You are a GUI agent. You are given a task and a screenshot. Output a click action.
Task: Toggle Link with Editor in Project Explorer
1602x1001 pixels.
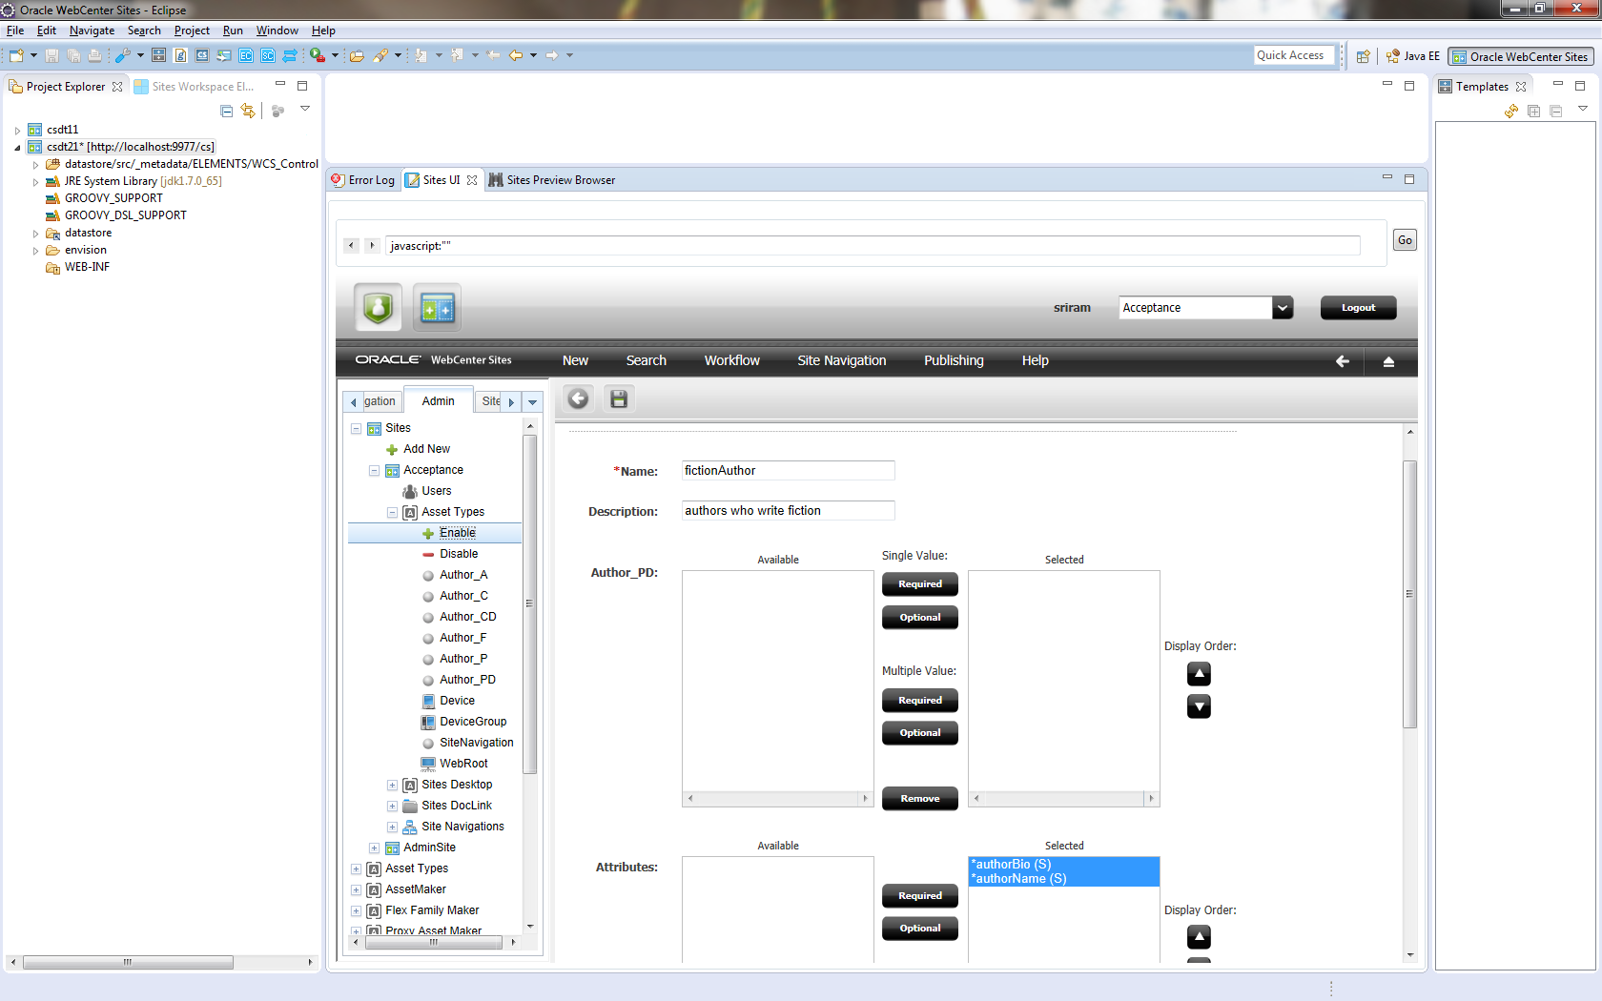248,111
